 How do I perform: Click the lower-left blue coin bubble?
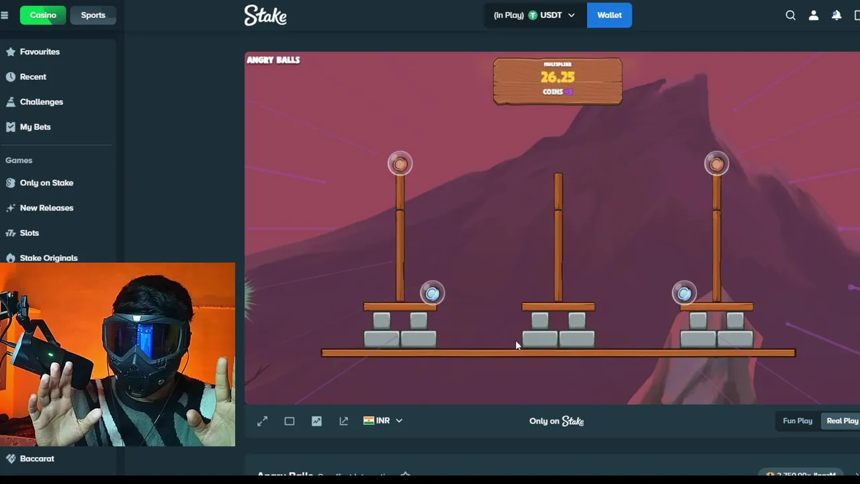432,293
